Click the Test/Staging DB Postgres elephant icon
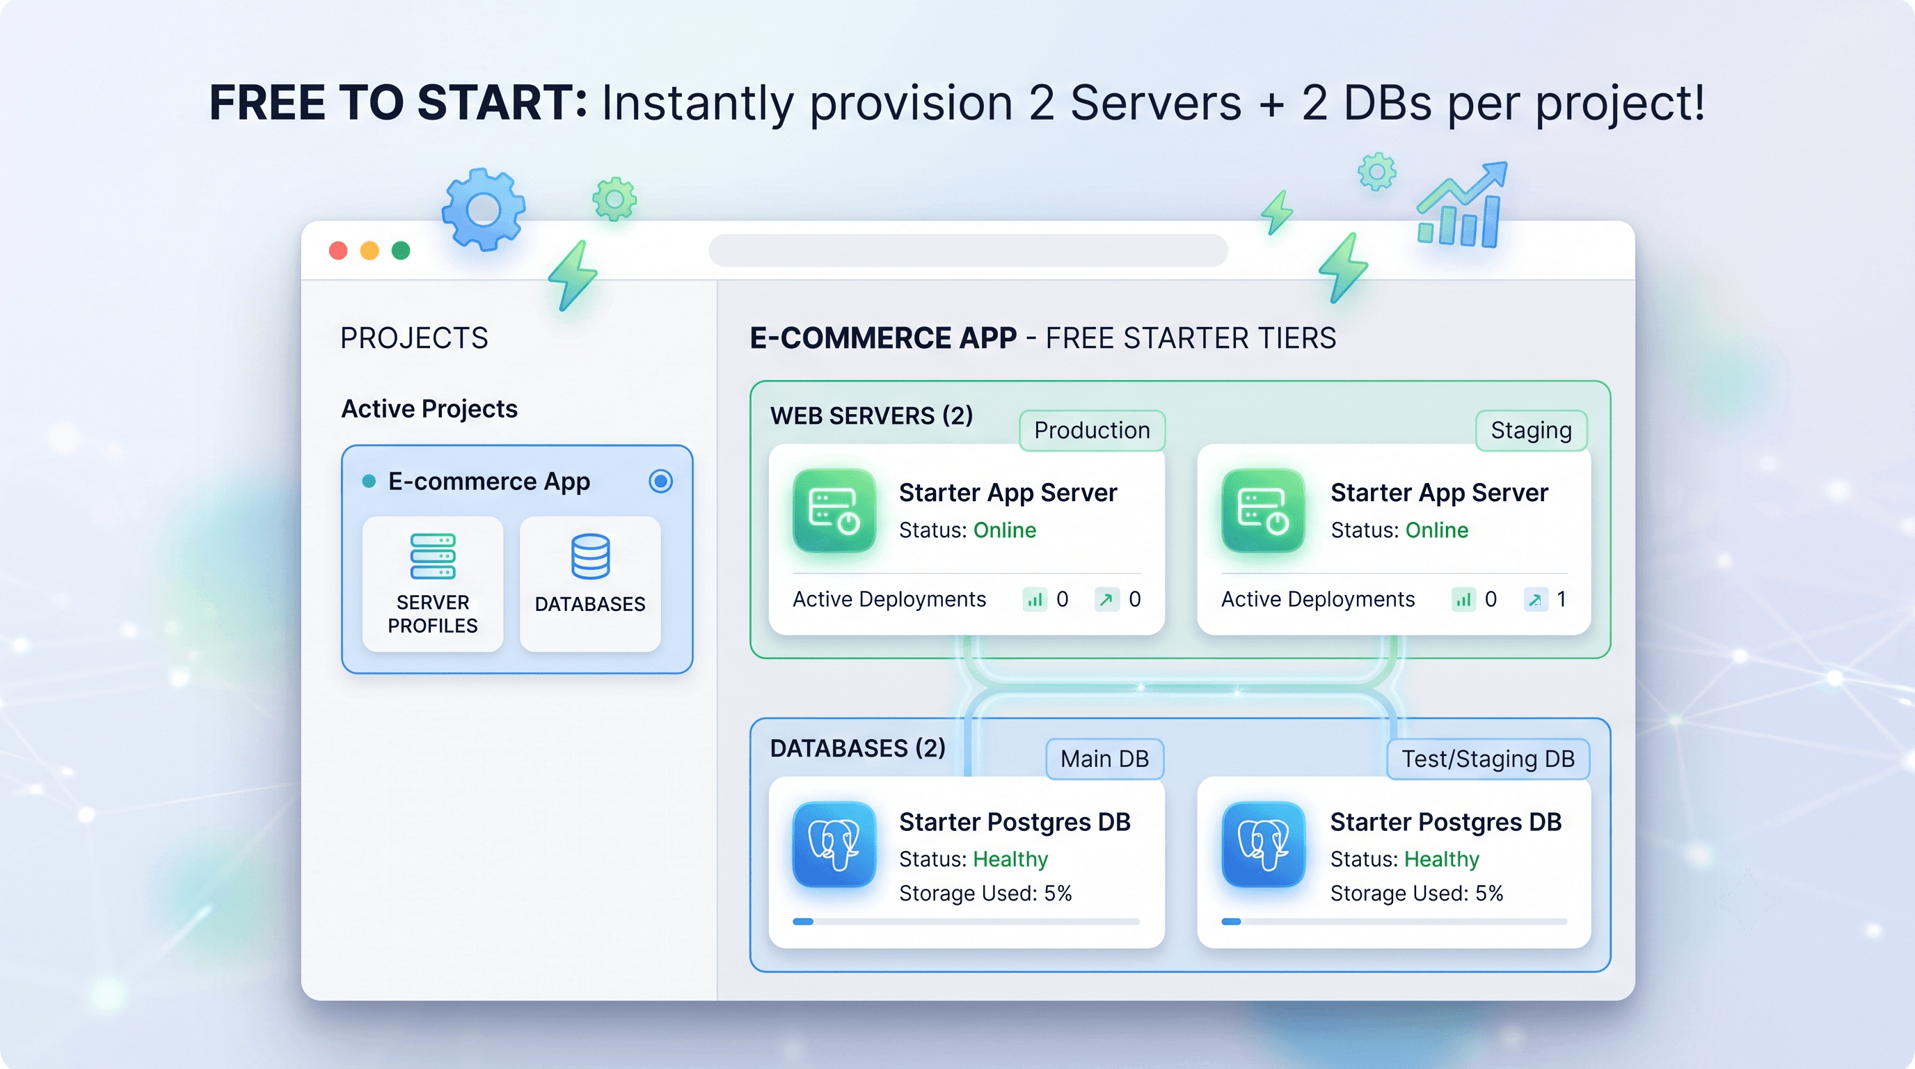 point(1263,844)
